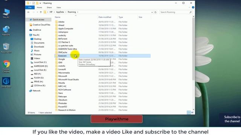Viewport: 241px width, 135px height.
Task: Open File Explorer help icon
Action: tap(193, 7)
